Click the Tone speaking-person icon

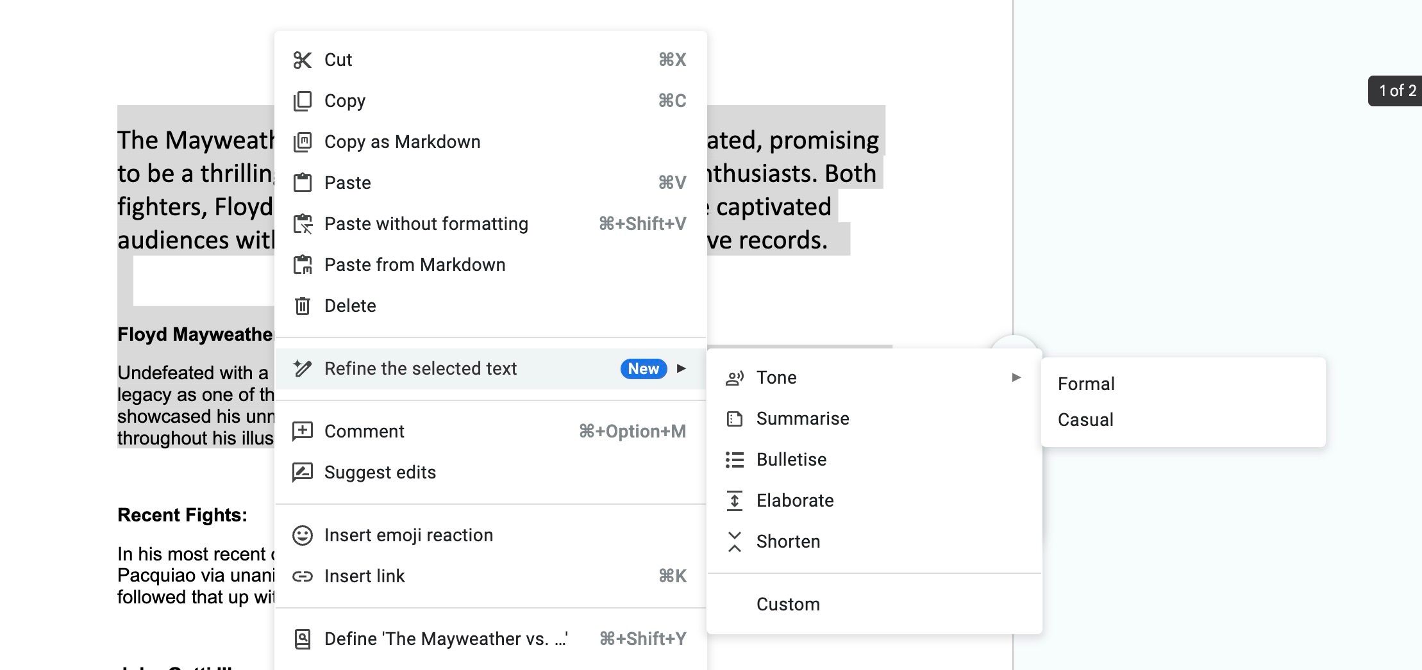[735, 378]
